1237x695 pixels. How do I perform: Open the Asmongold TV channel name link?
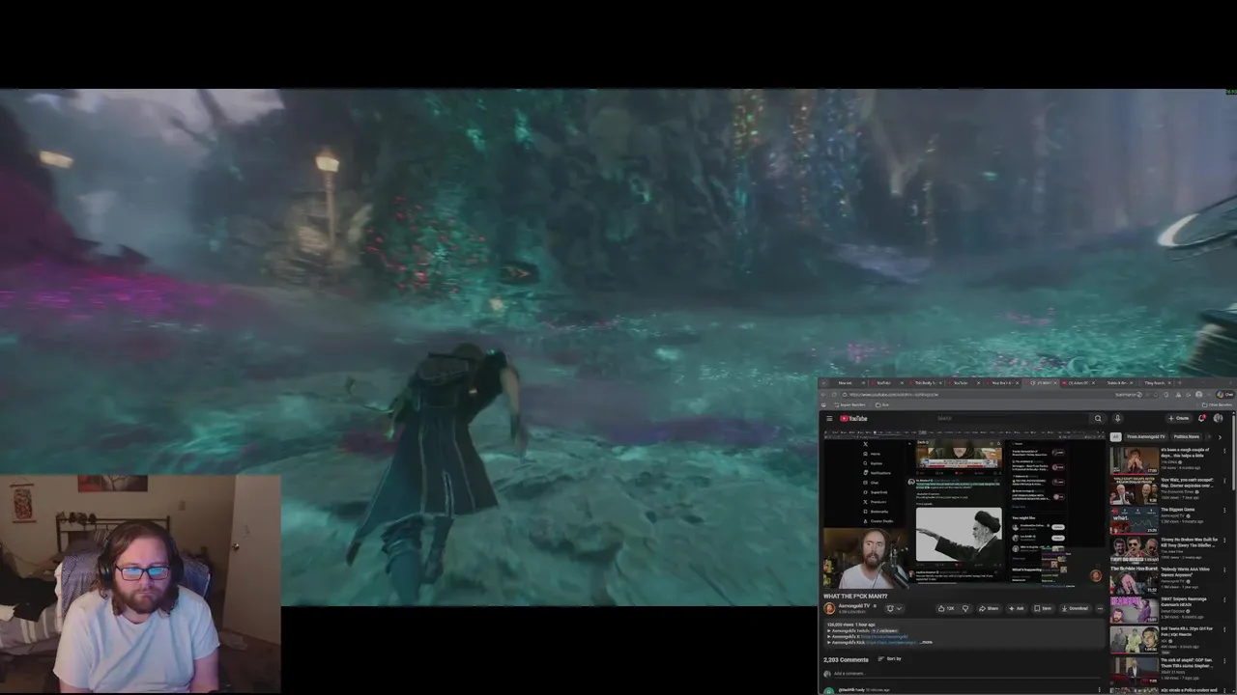tap(853, 606)
